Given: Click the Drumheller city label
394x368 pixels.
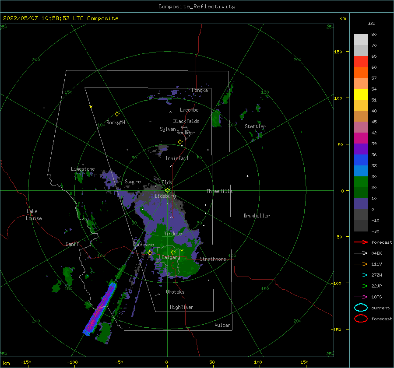Looking at the screenshot, I should pos(257,216).
